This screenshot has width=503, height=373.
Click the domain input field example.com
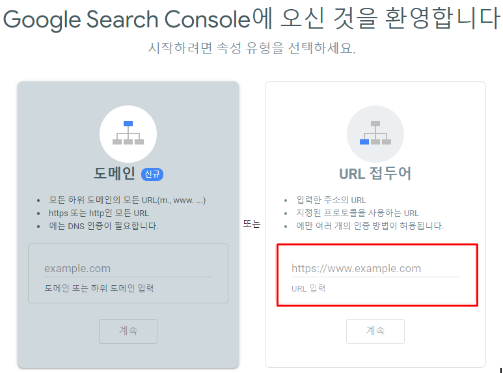tap(128, 268)
